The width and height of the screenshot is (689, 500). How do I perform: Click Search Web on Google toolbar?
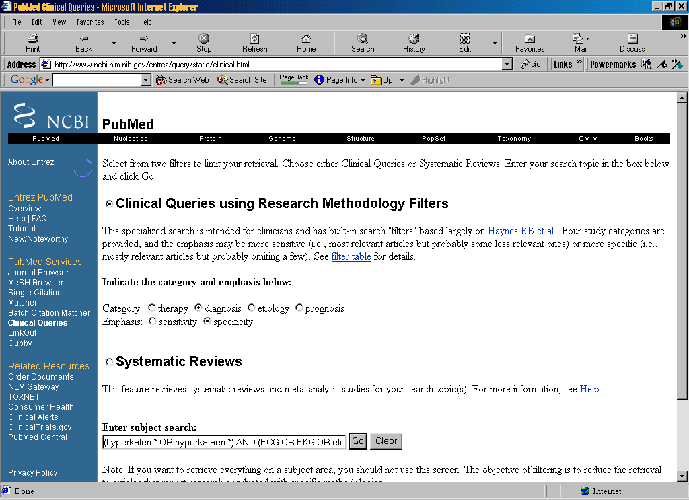[x=182, y=80]
